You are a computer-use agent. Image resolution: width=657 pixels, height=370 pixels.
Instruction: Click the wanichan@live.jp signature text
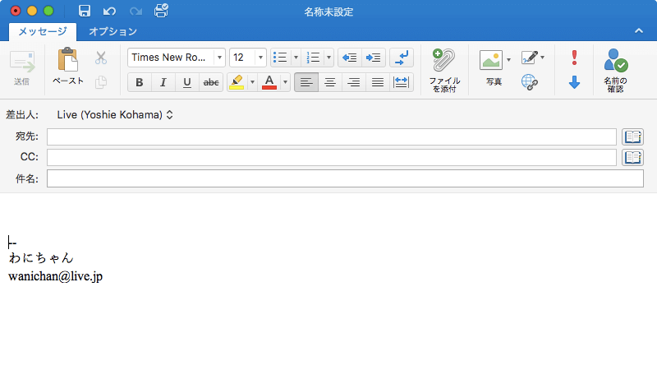(55, 276)
